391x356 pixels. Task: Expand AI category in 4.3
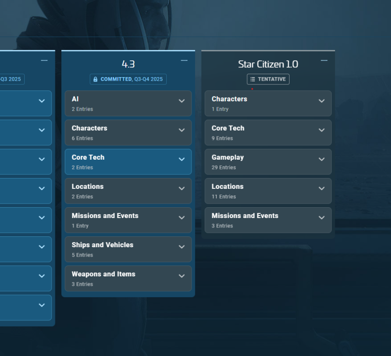[x=128, y=103]
